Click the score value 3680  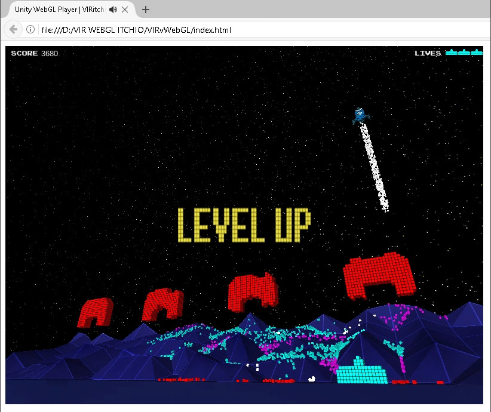pos(50,54)
